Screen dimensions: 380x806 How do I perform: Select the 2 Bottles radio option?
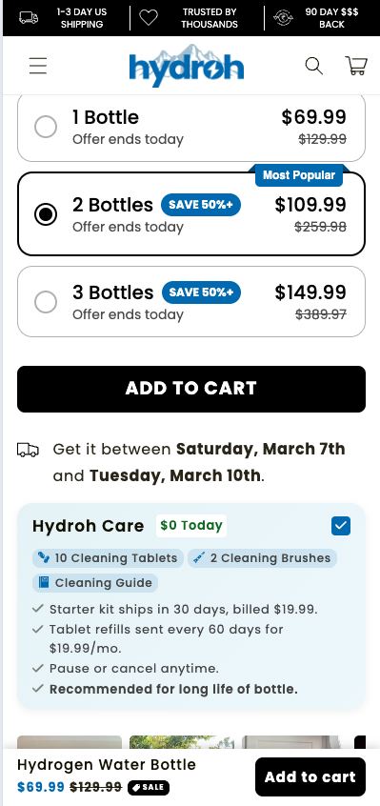click(x=46, y=214)
